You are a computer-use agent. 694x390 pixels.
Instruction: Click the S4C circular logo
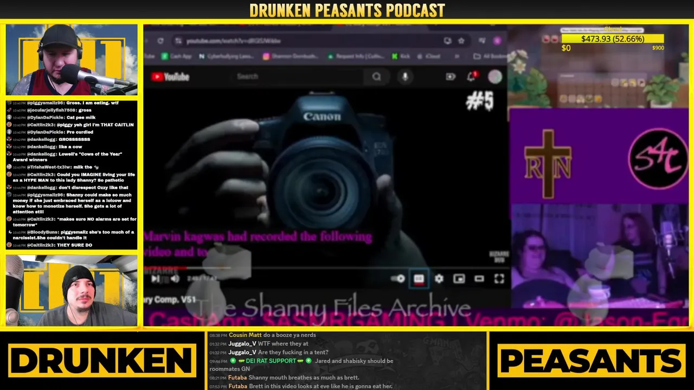(x=658, y=159)
